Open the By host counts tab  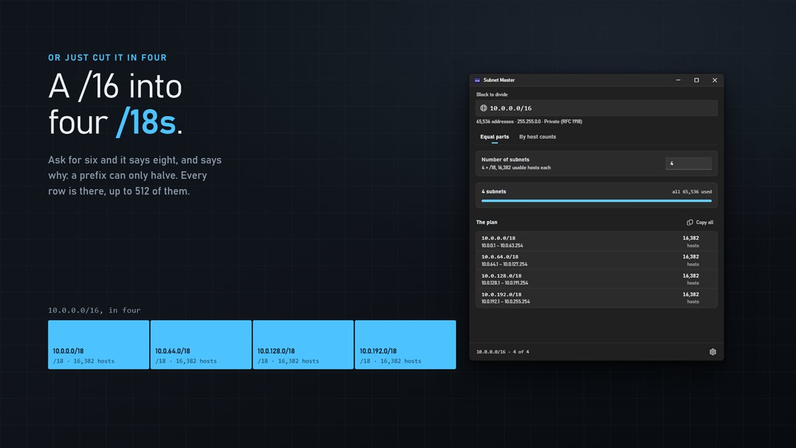pos(537,137)
